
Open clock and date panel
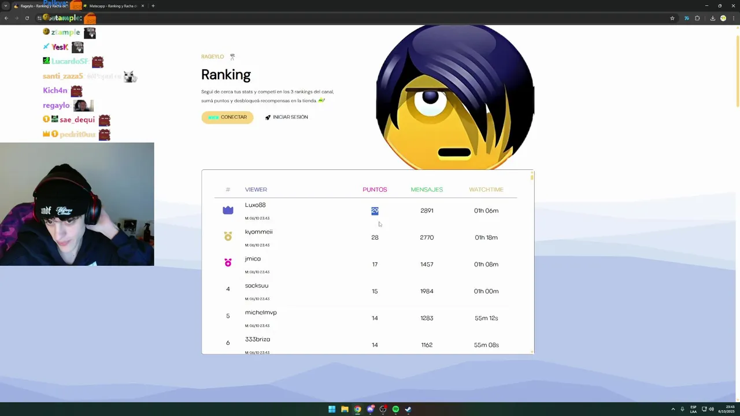point(727,409)
